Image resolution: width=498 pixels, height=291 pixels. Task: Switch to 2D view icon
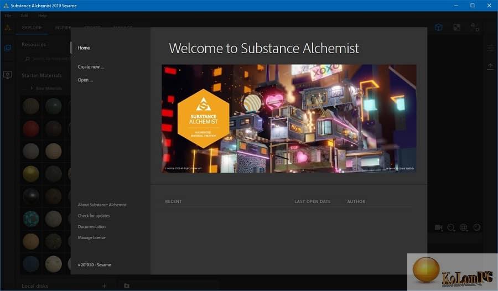coord(456,27)
